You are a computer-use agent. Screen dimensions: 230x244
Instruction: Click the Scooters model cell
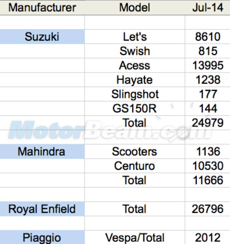click(135, 151)
